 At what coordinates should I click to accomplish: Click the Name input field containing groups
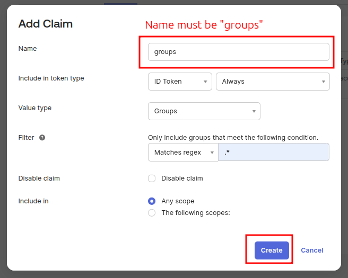click(239, 52)
